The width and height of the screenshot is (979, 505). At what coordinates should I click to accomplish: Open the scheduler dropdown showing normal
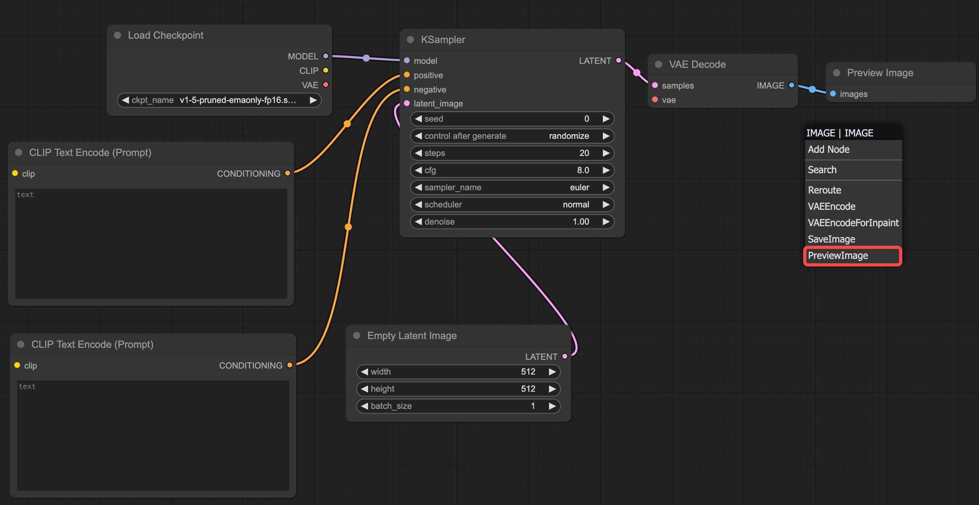click(x=512, y=205)
